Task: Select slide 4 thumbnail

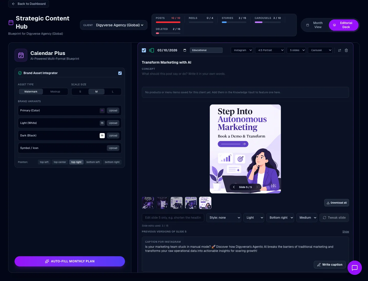Action: pos(191,203)
